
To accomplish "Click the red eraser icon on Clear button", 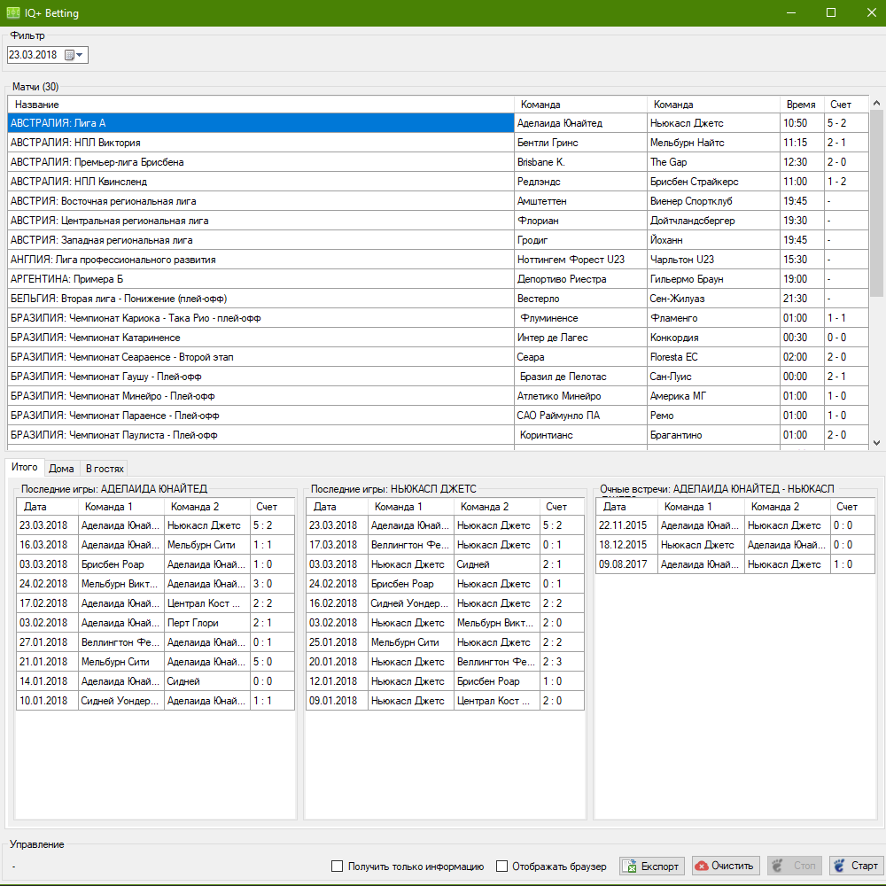I will (x=701, y=866).
